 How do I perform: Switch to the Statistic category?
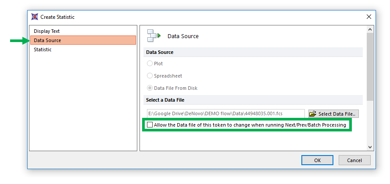(43, 50)
